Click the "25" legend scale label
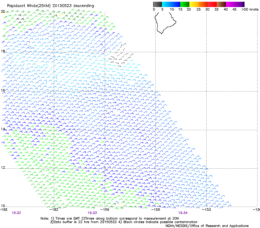Screen dimensions: 260x228 (198, 9)
